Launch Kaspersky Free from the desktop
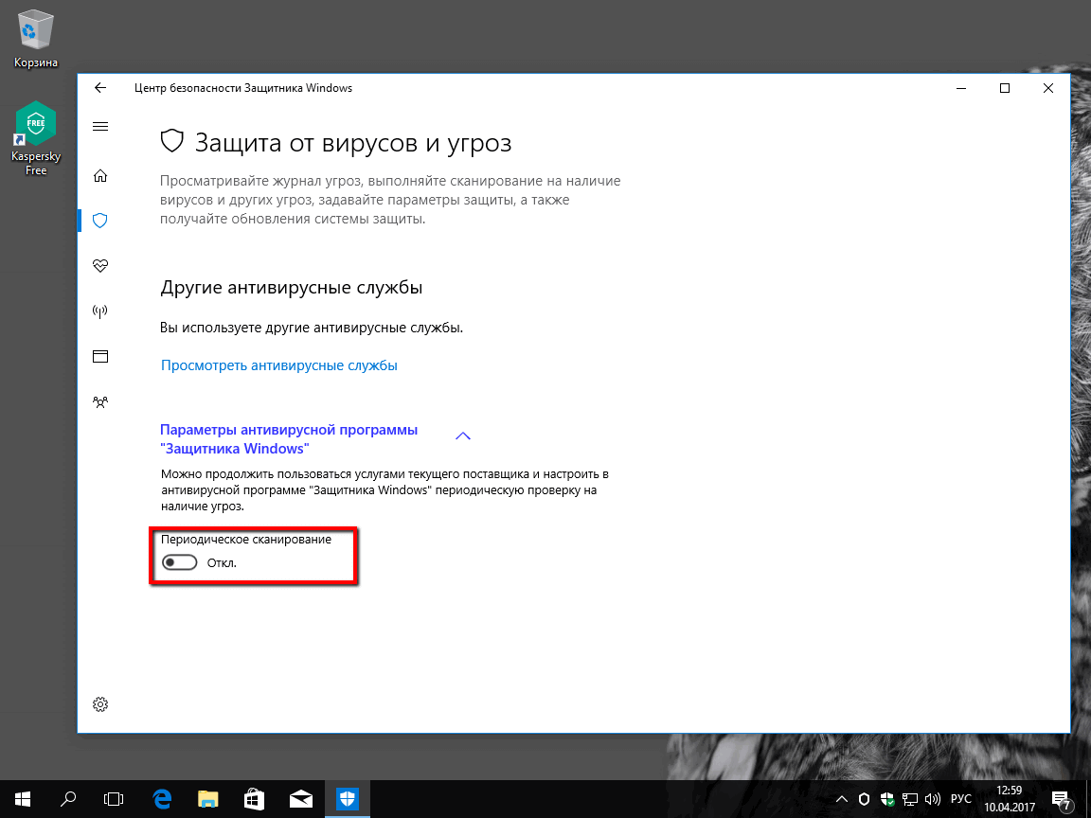The image size is (1091, 818). click(x=35, y=123)
